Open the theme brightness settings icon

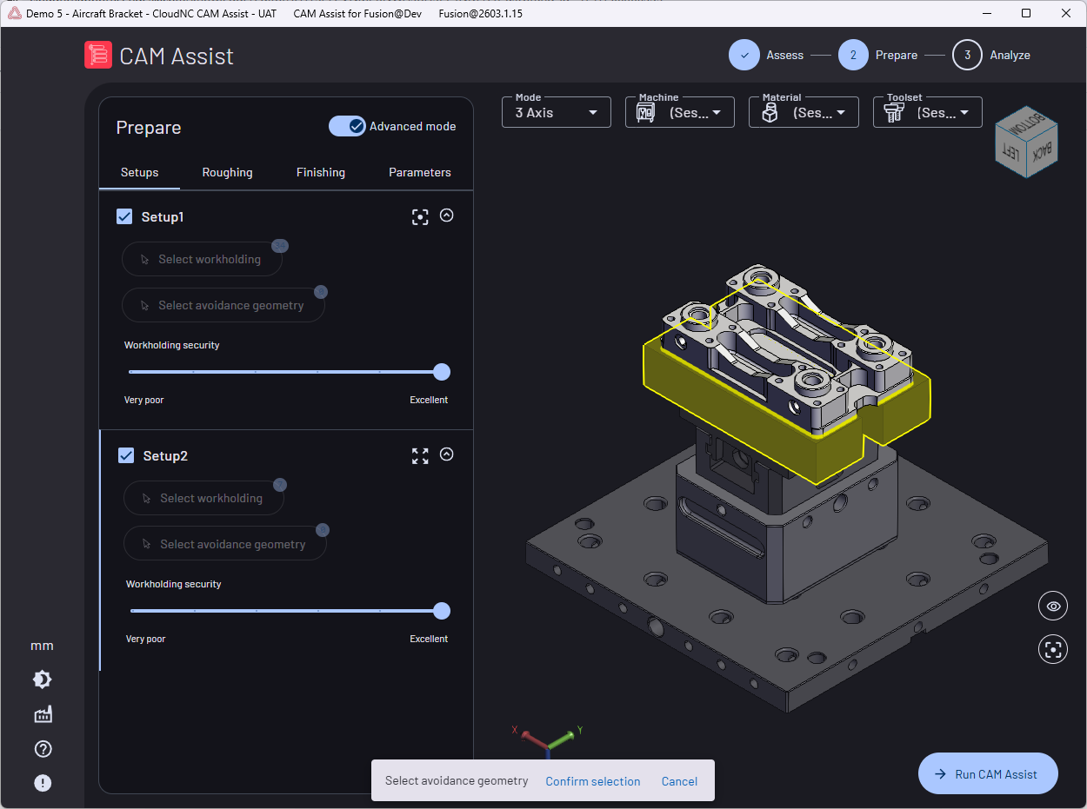pyautogui.click(x=42, y=680)
